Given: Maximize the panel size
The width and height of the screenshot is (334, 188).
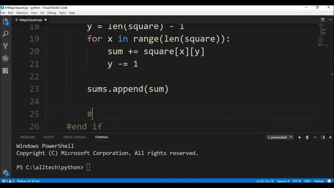Looking at the screenshot, I should pos(315,137).
